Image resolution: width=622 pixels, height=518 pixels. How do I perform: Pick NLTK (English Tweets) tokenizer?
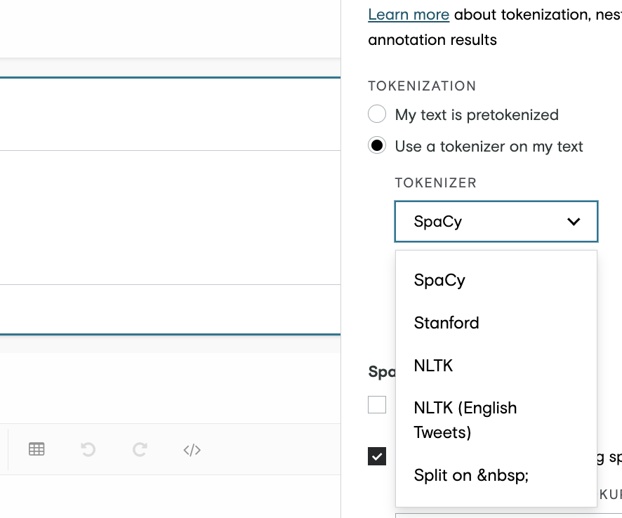[465, 420]
